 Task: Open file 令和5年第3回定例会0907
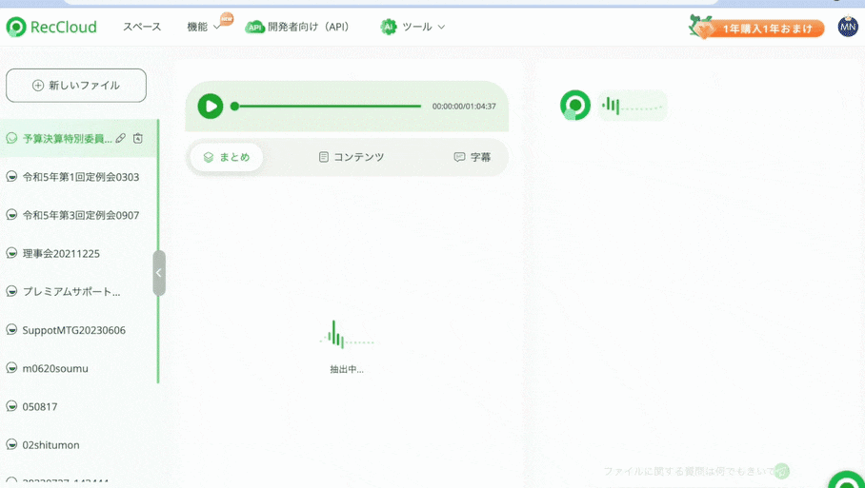click(x=81, y=215)
